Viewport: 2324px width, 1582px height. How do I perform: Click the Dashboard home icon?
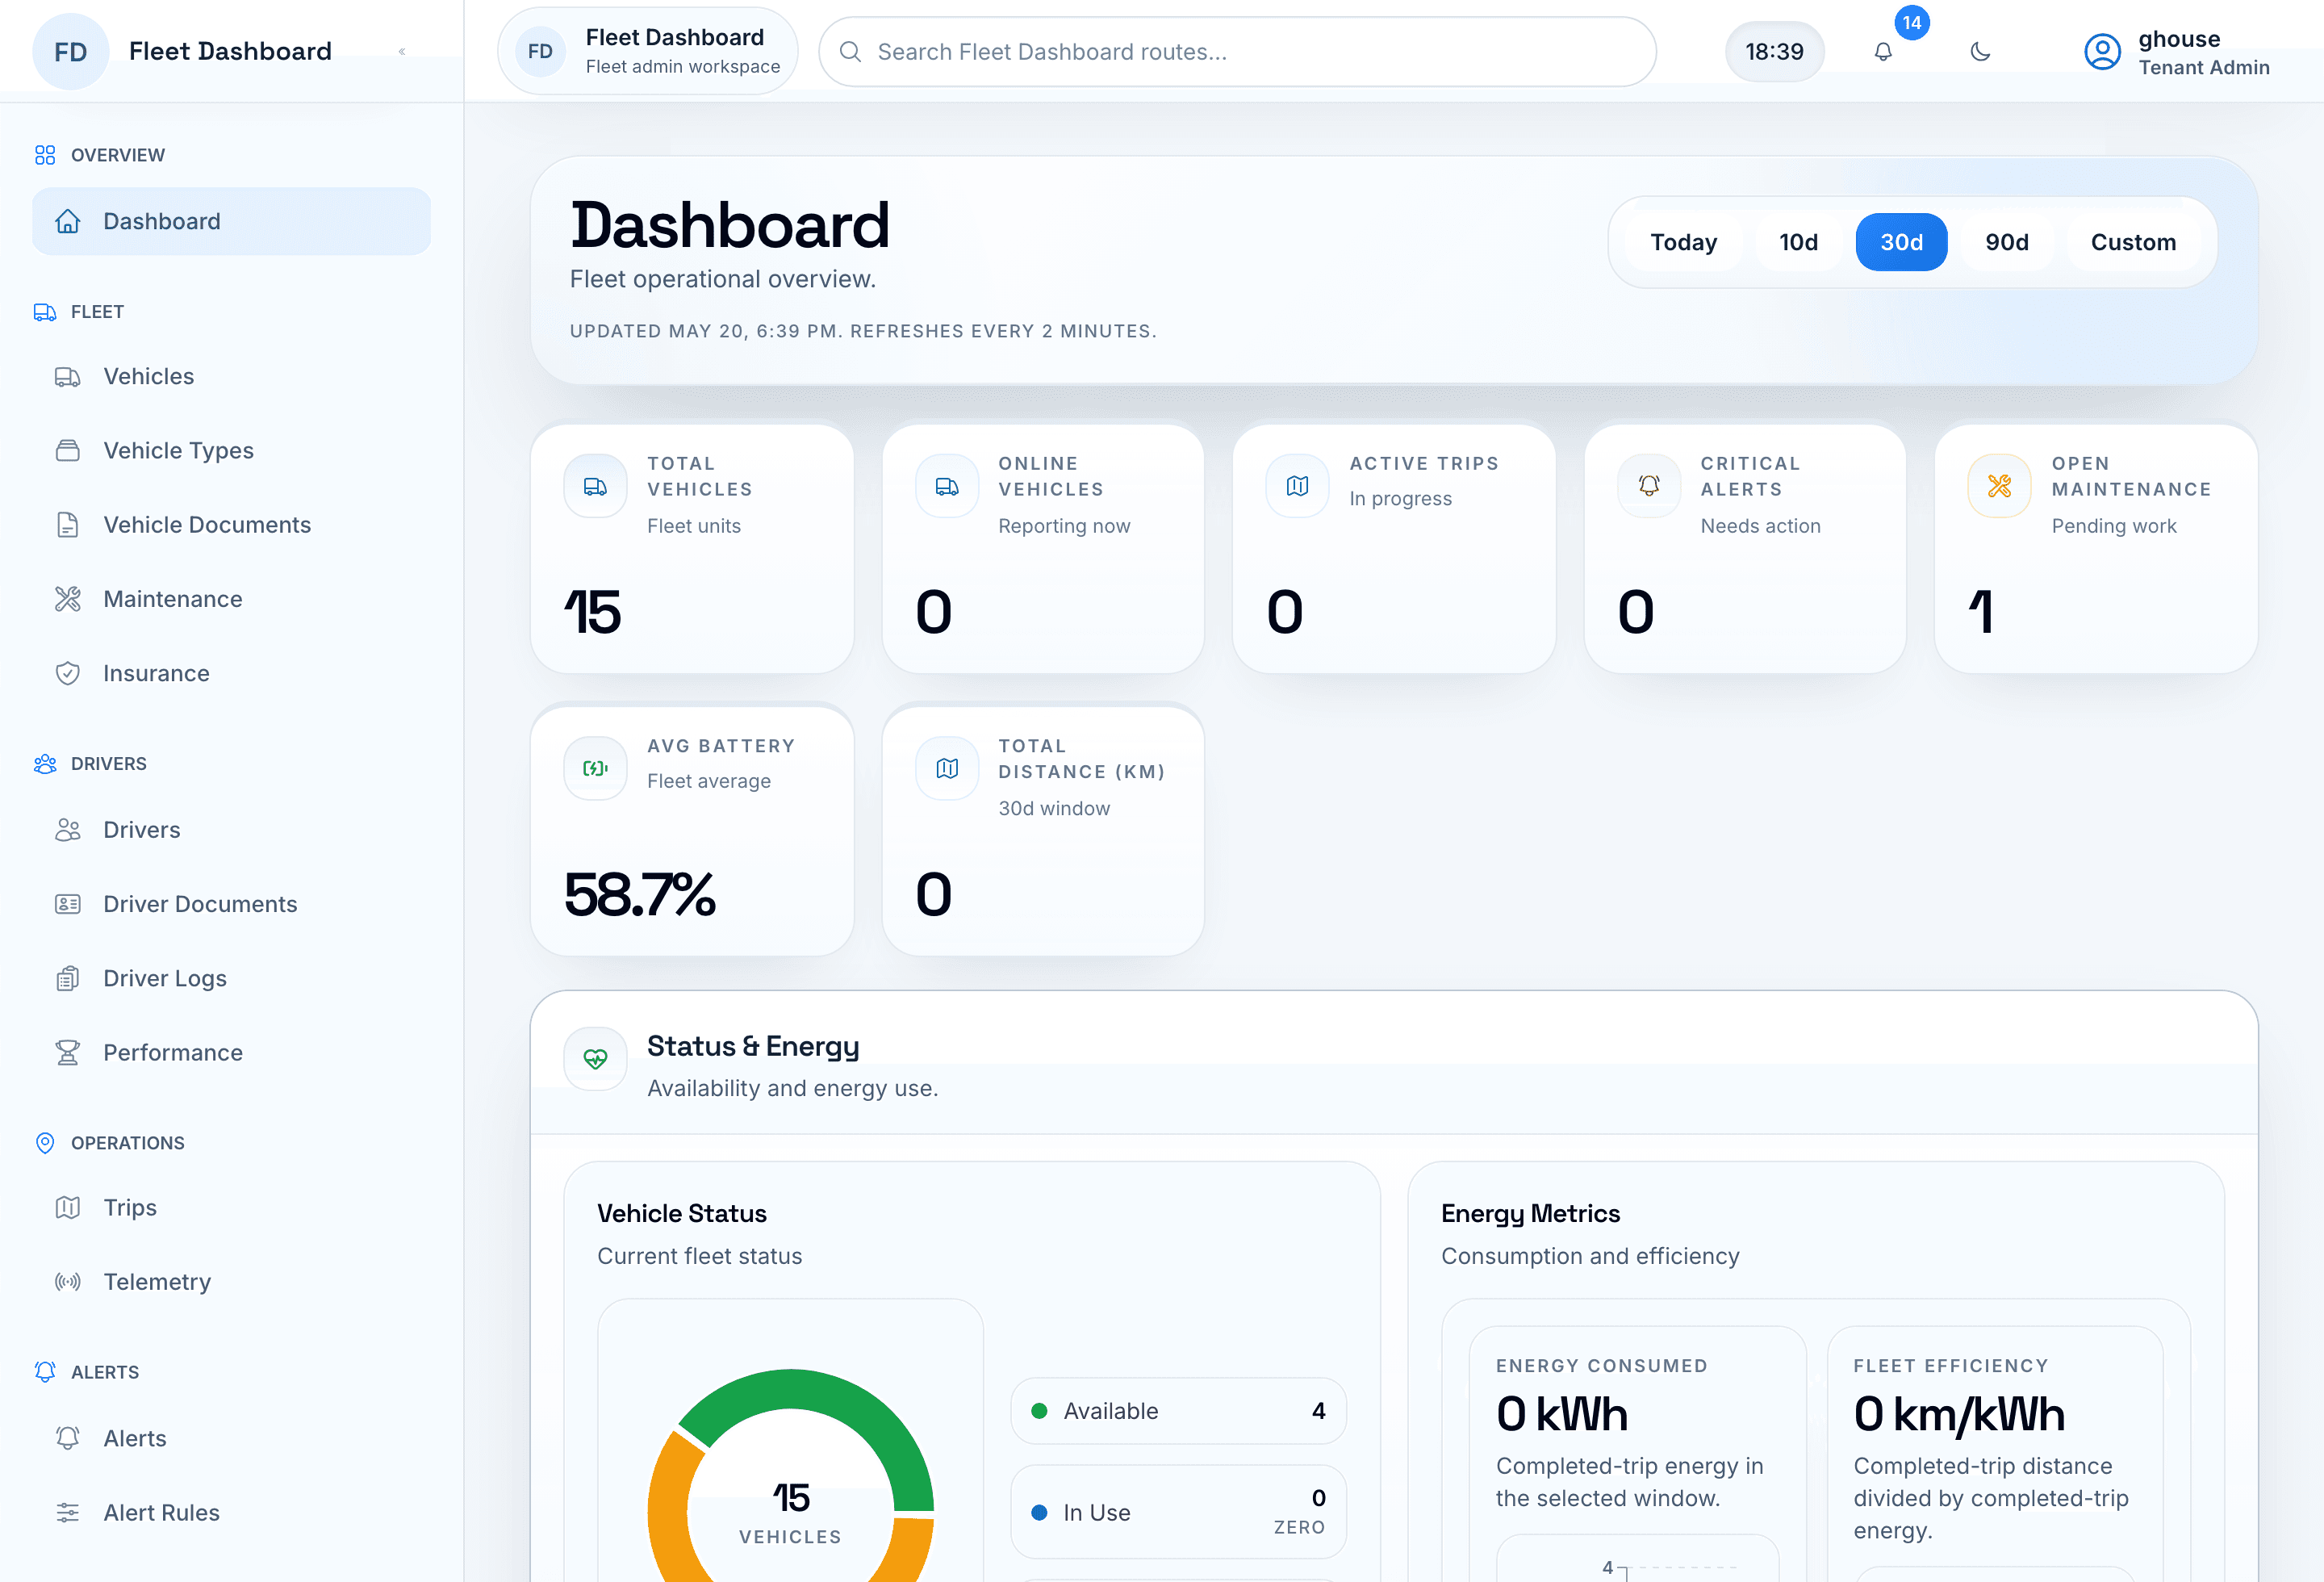point(67,221)
